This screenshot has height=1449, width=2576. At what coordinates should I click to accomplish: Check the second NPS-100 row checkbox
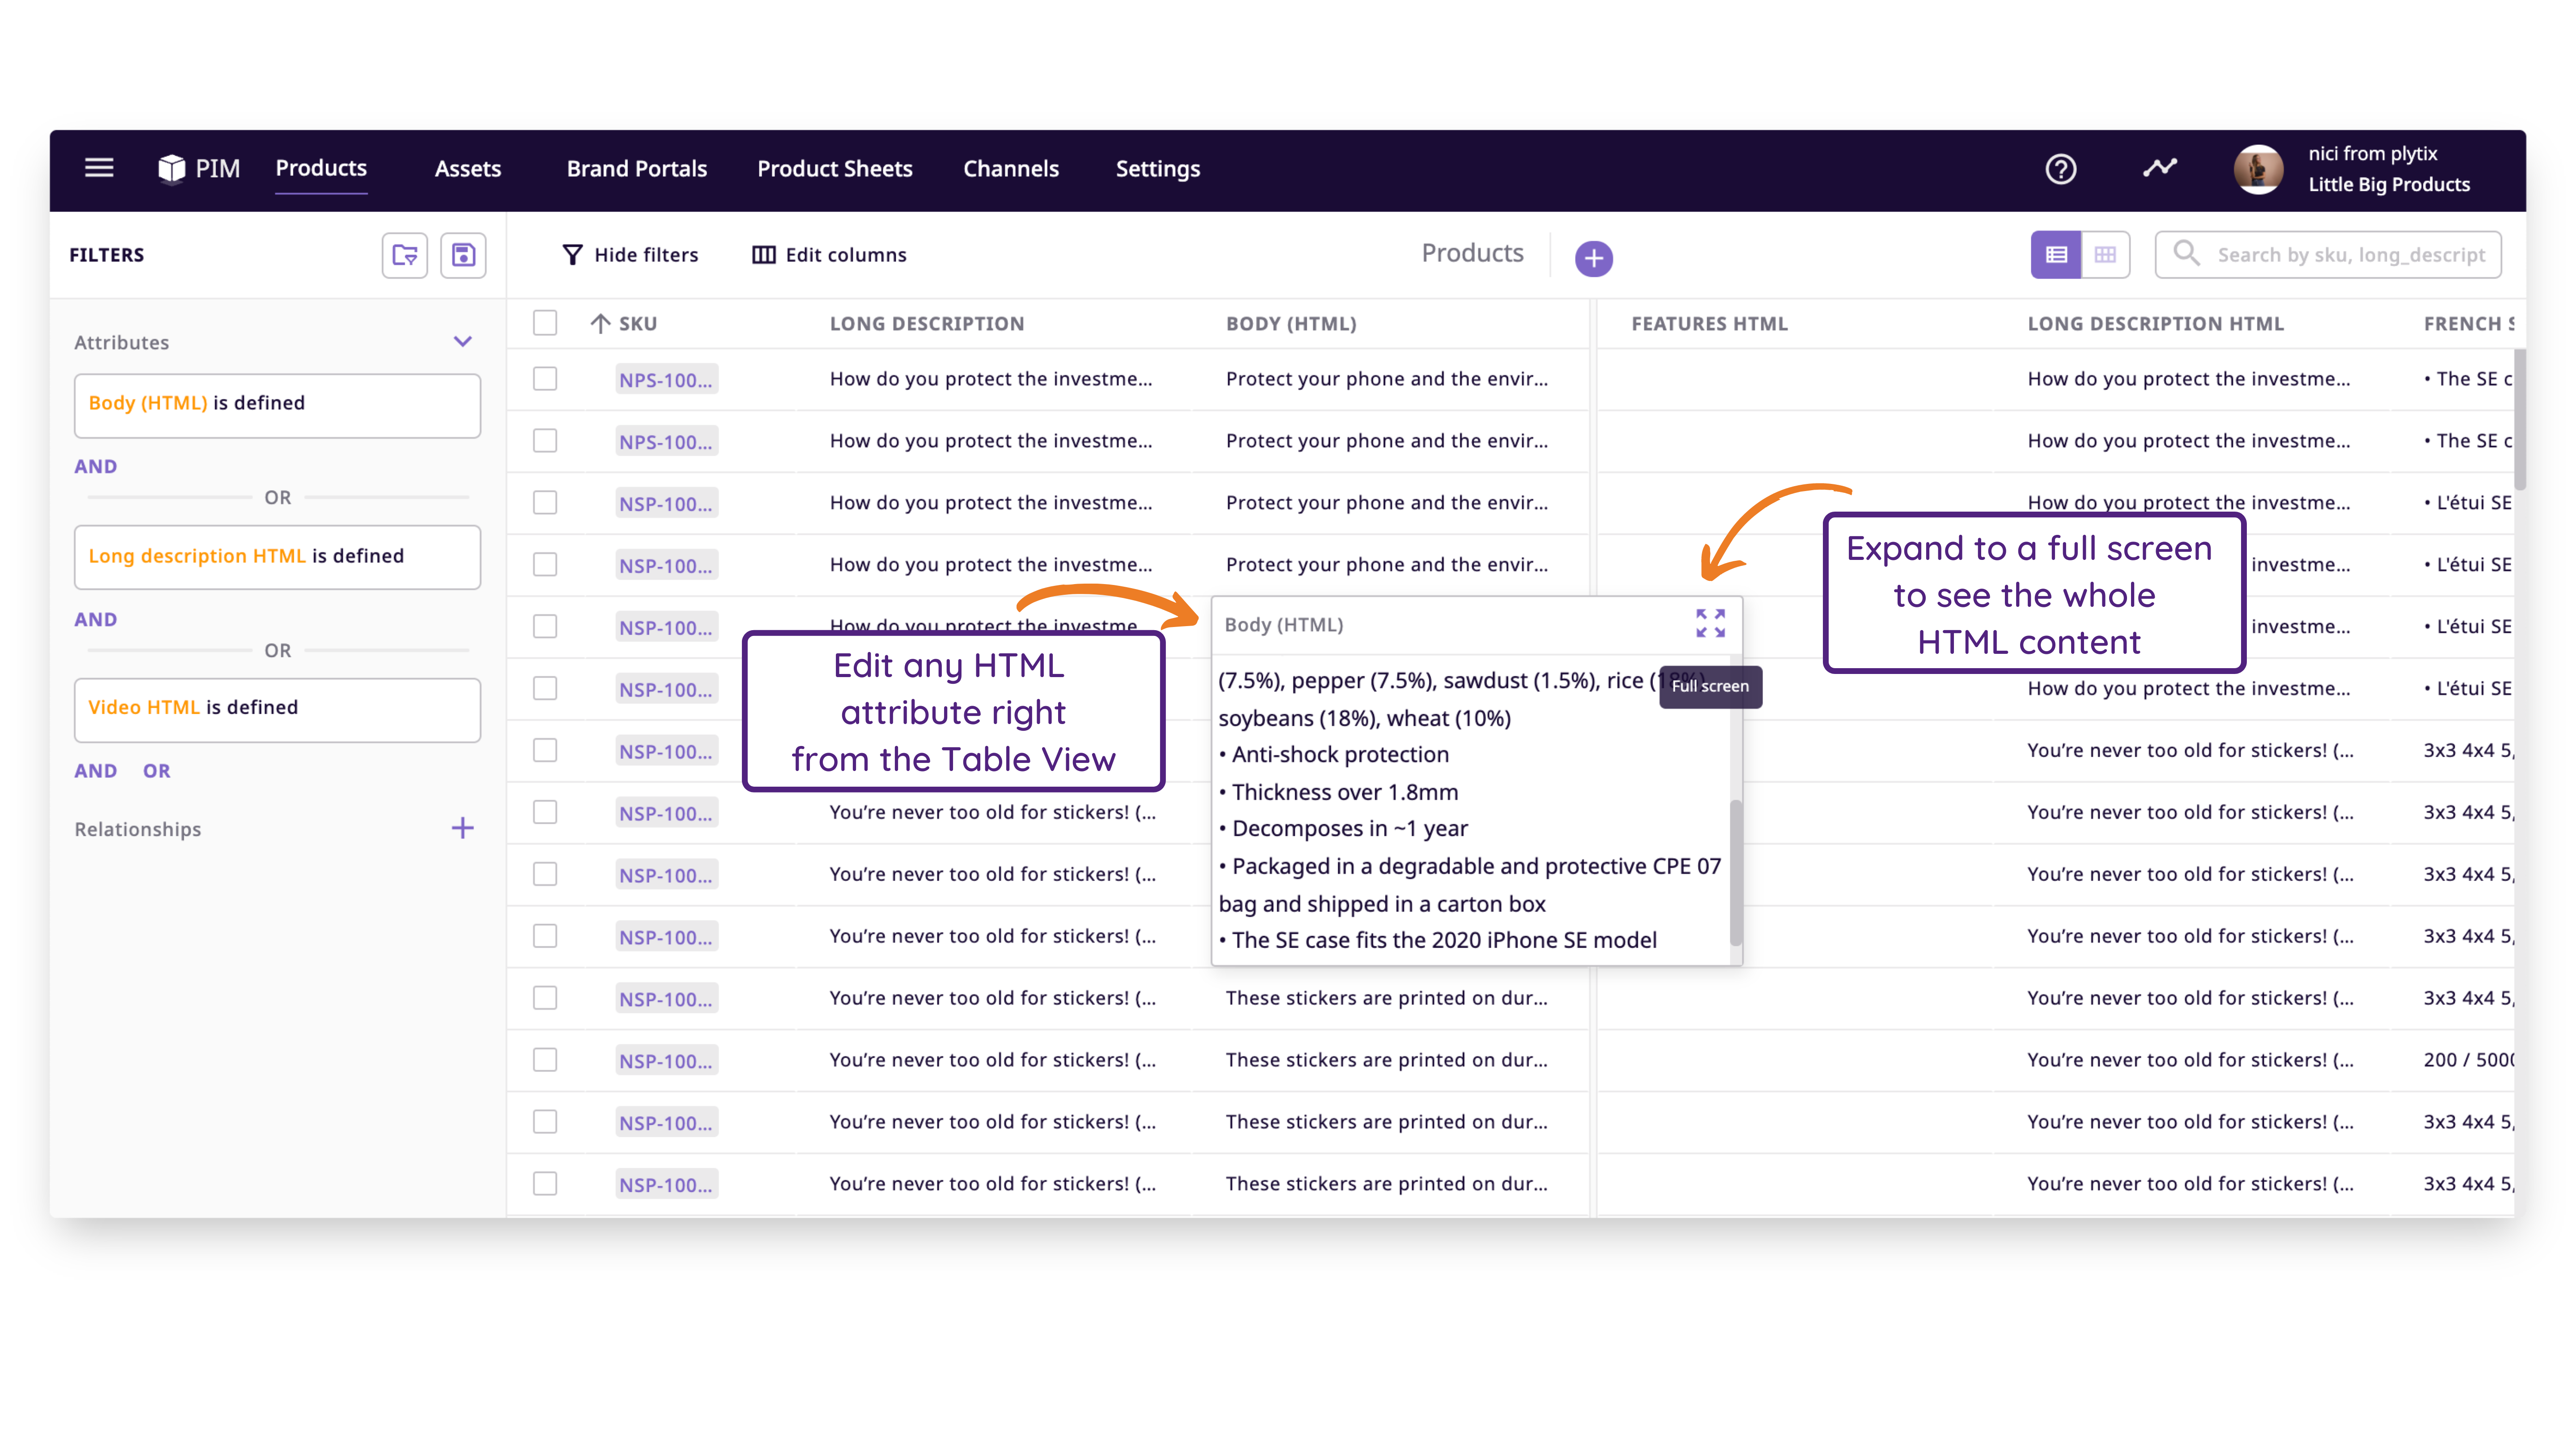[545, 441]
